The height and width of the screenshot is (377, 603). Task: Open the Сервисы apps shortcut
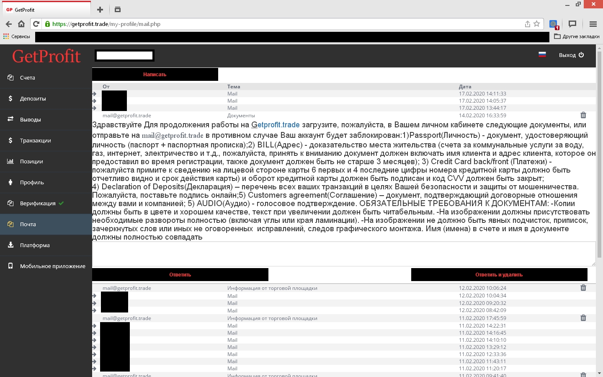[x=17, y=36]
